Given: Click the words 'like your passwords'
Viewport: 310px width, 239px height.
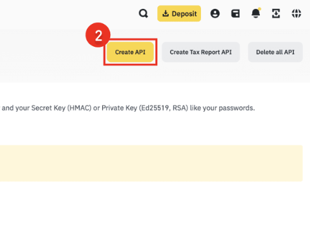Looking at the screenshot, I should click(x=222, y=108).
